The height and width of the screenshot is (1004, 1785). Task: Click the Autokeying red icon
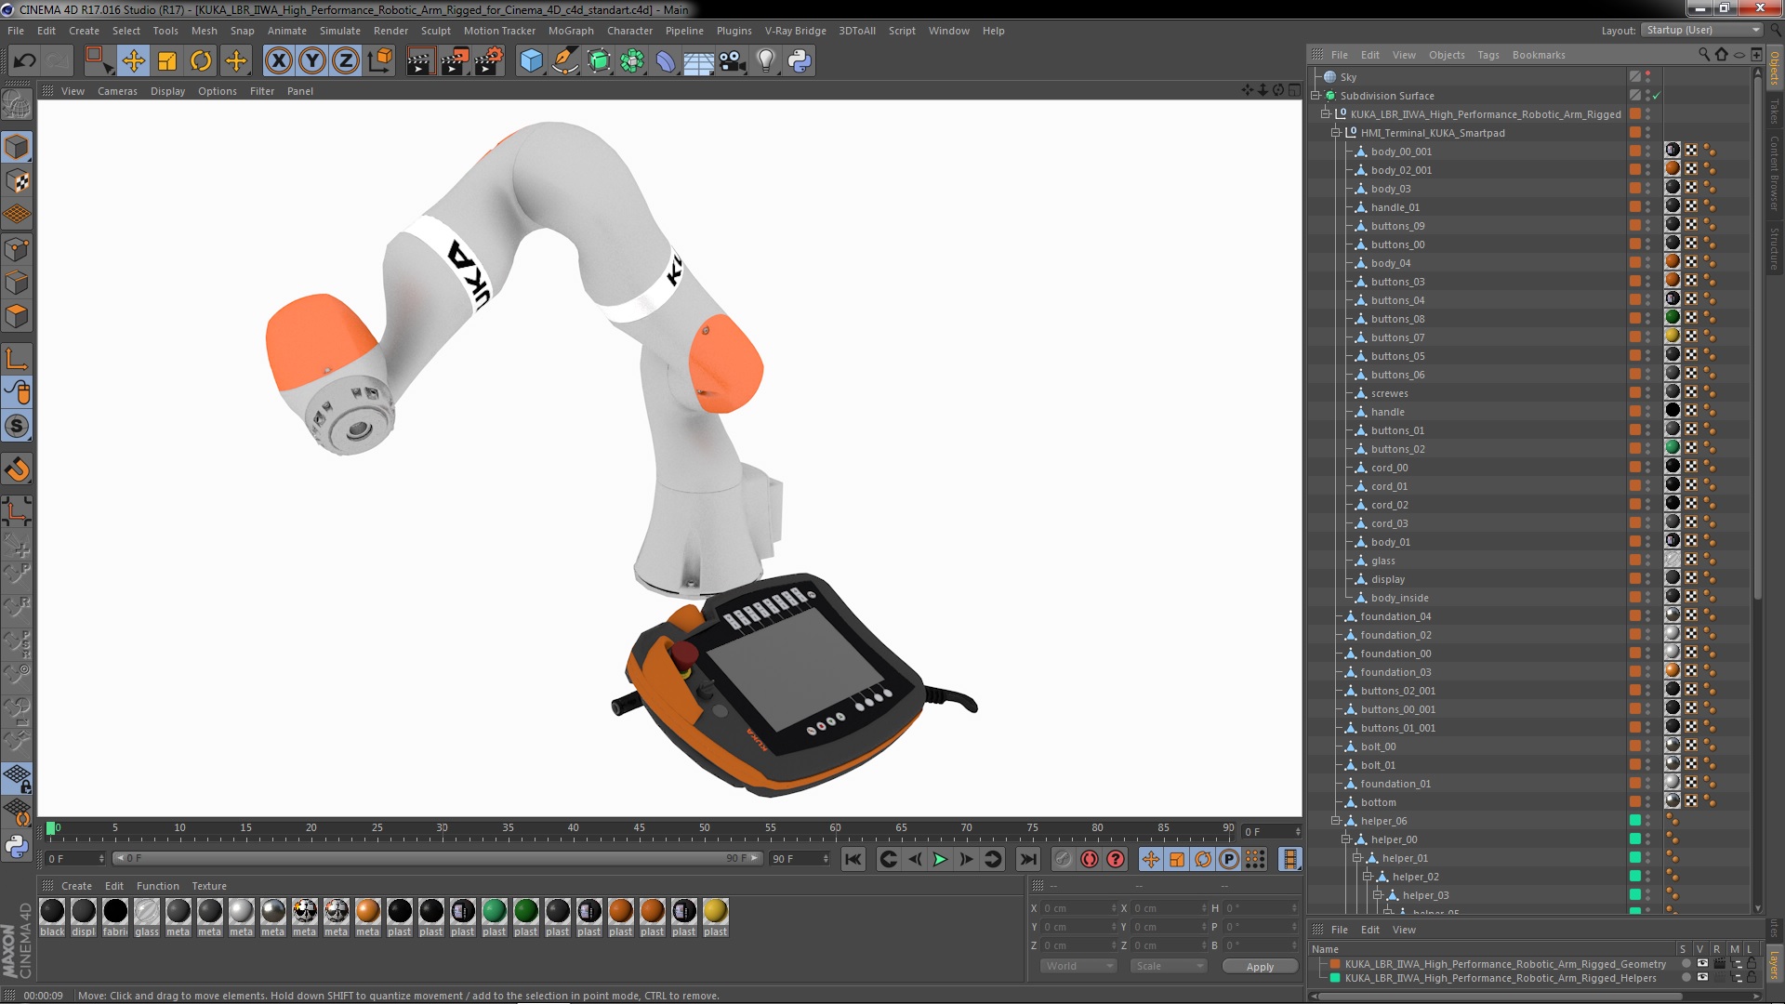tap(1089, 859)
